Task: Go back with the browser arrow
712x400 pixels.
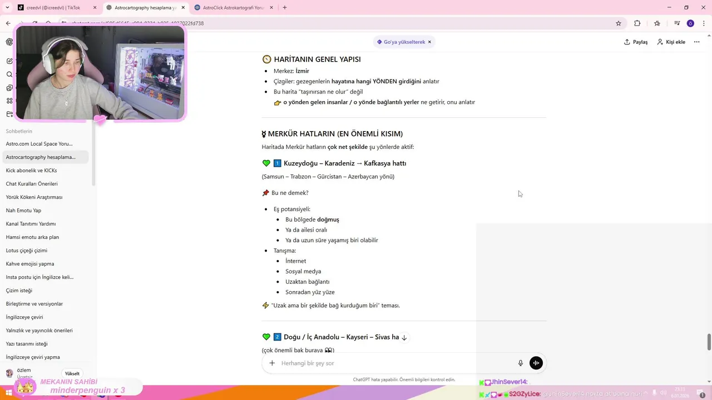Action: point(8,23)
